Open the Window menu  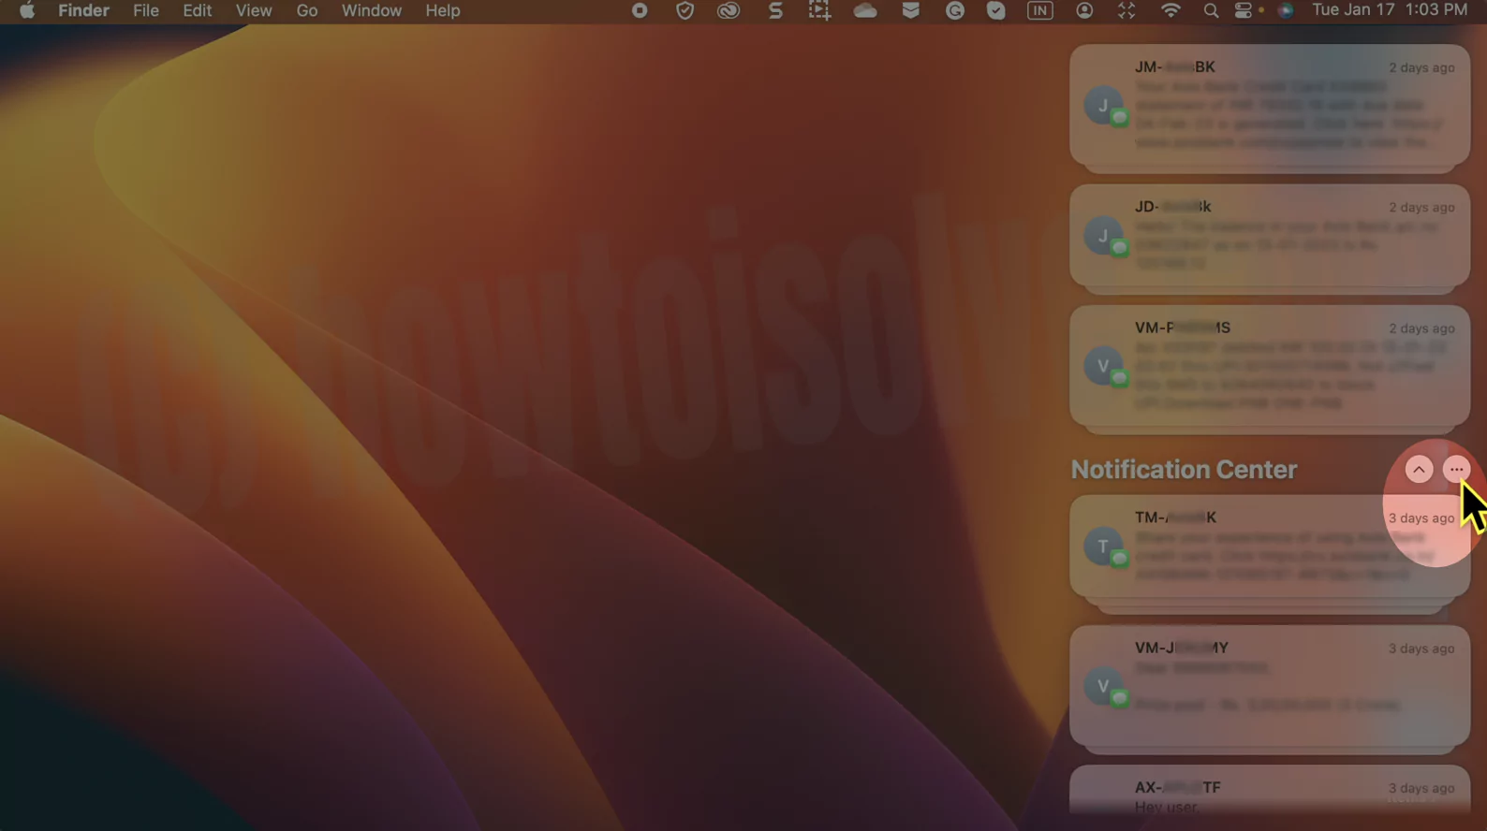click(371, 10)
